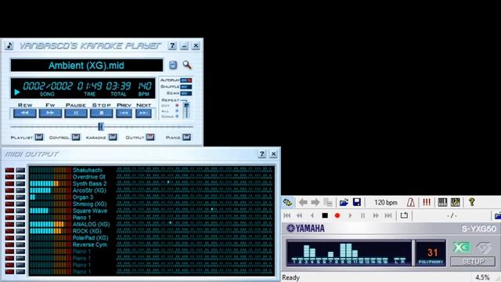Viewport: 501px width, 282px height.
Task: Select Repeat Song option
Action: tap(177, 117)
